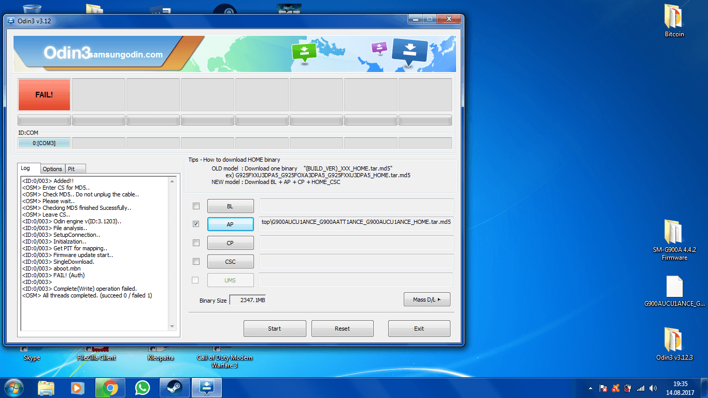Click the Show desktop strip by the clock
This screenshot has height=398, width=708.
coord(704,388)
